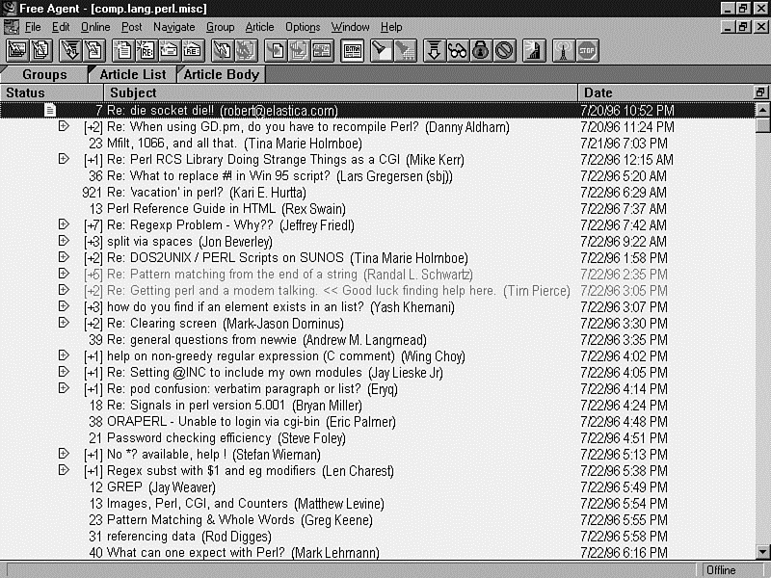
Task: Click the second toolbar icon with stacked pages
Action: point(40,50)
